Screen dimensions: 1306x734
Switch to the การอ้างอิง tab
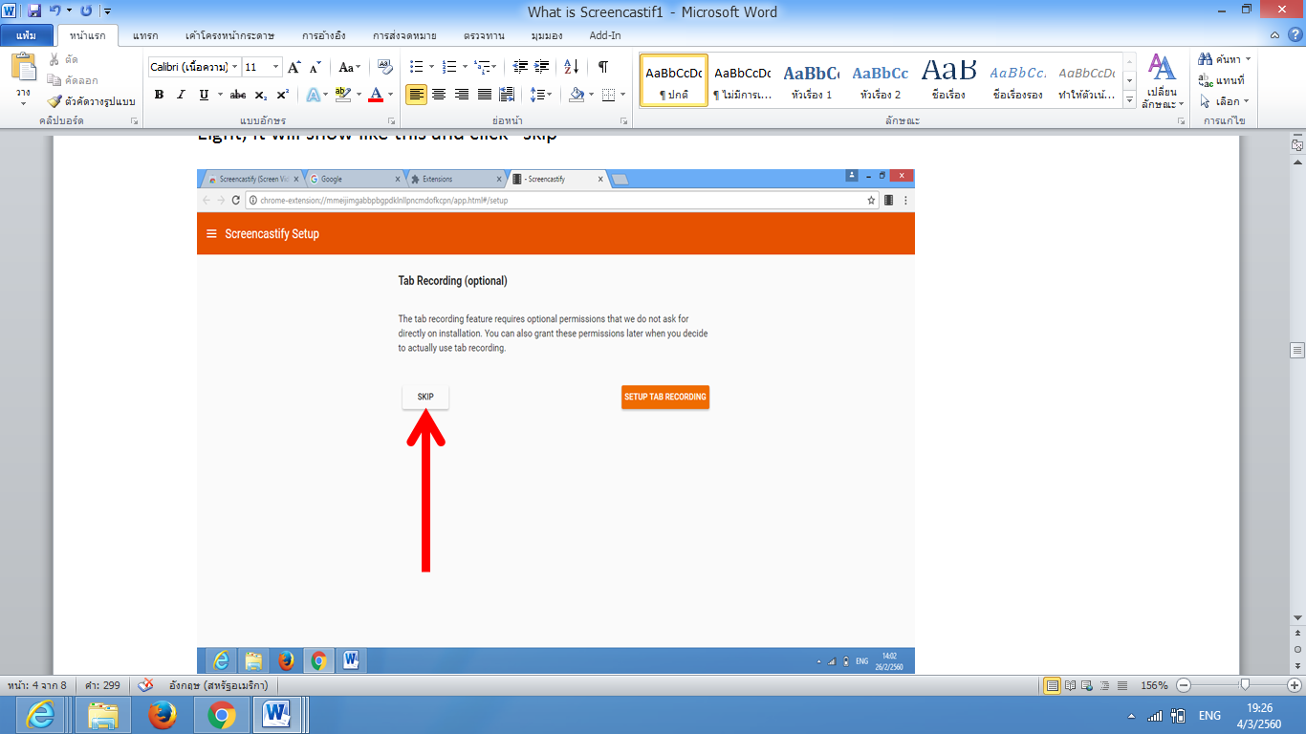click(323, 35)
